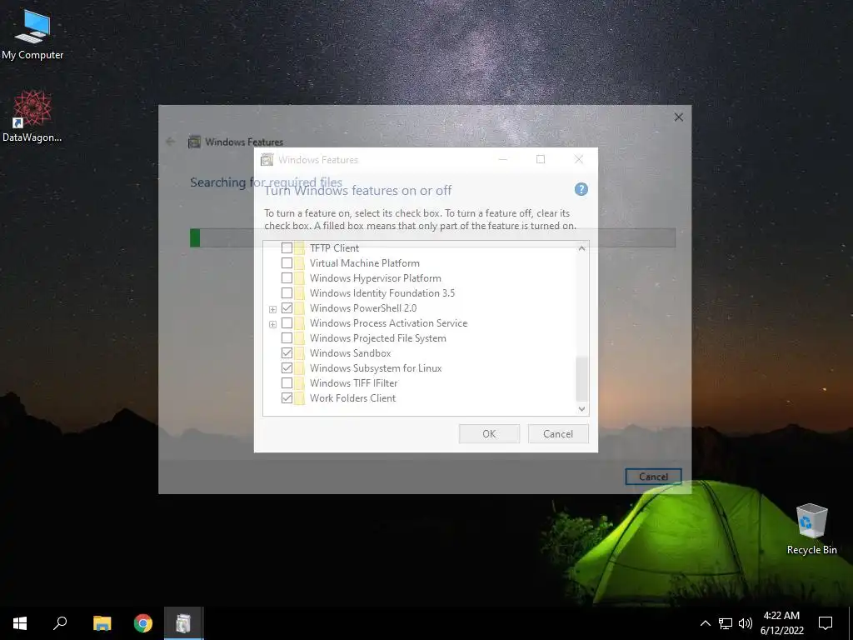The height and width of the screenshot is (640, 853).
Task: Select the Windows Identity Foundation 3.5 label
Action: 382,293
